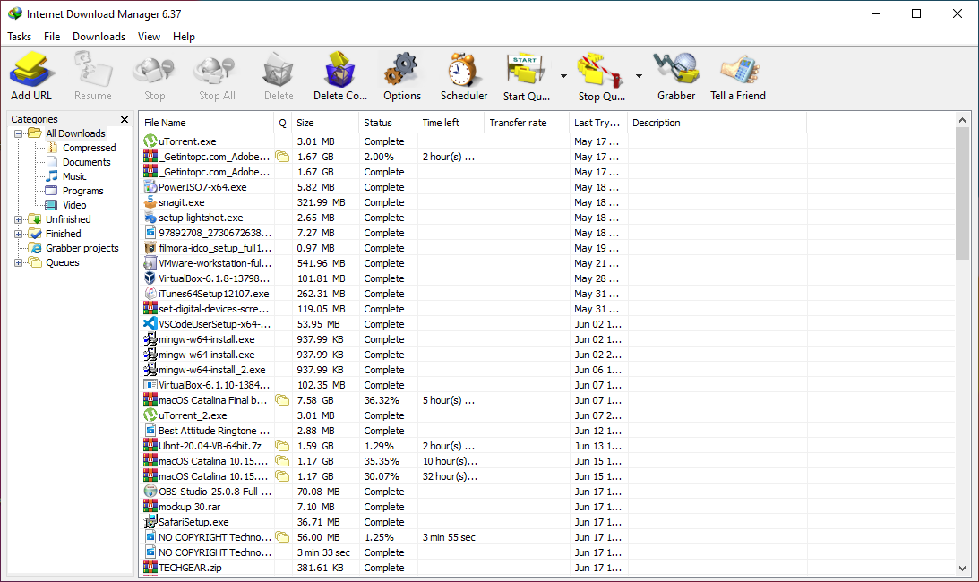Collapse the All Downloads tree node

(19, 133)
